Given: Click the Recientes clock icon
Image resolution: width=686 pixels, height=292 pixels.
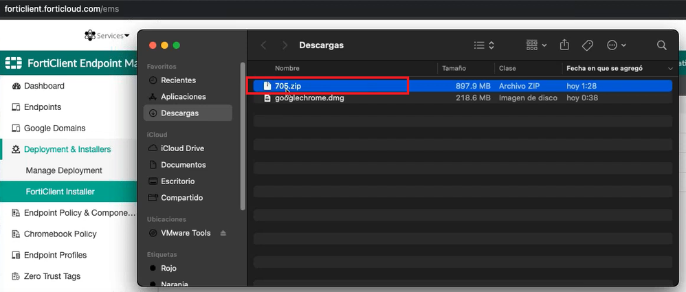Looking at the screenshot, I should 153,80.
